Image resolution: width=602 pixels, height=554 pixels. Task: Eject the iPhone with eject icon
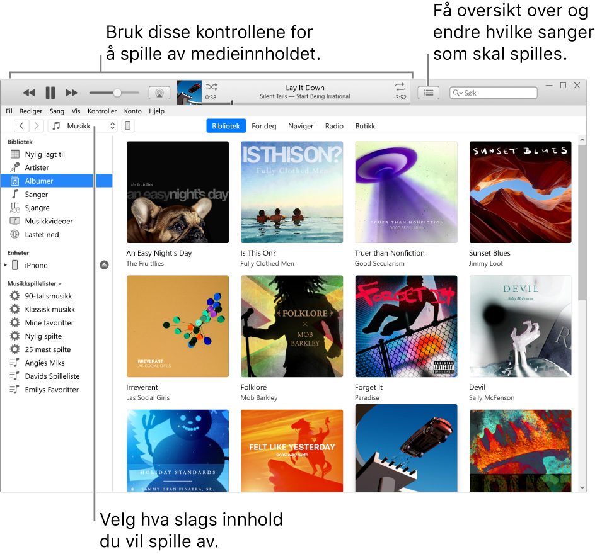(105, 265)
